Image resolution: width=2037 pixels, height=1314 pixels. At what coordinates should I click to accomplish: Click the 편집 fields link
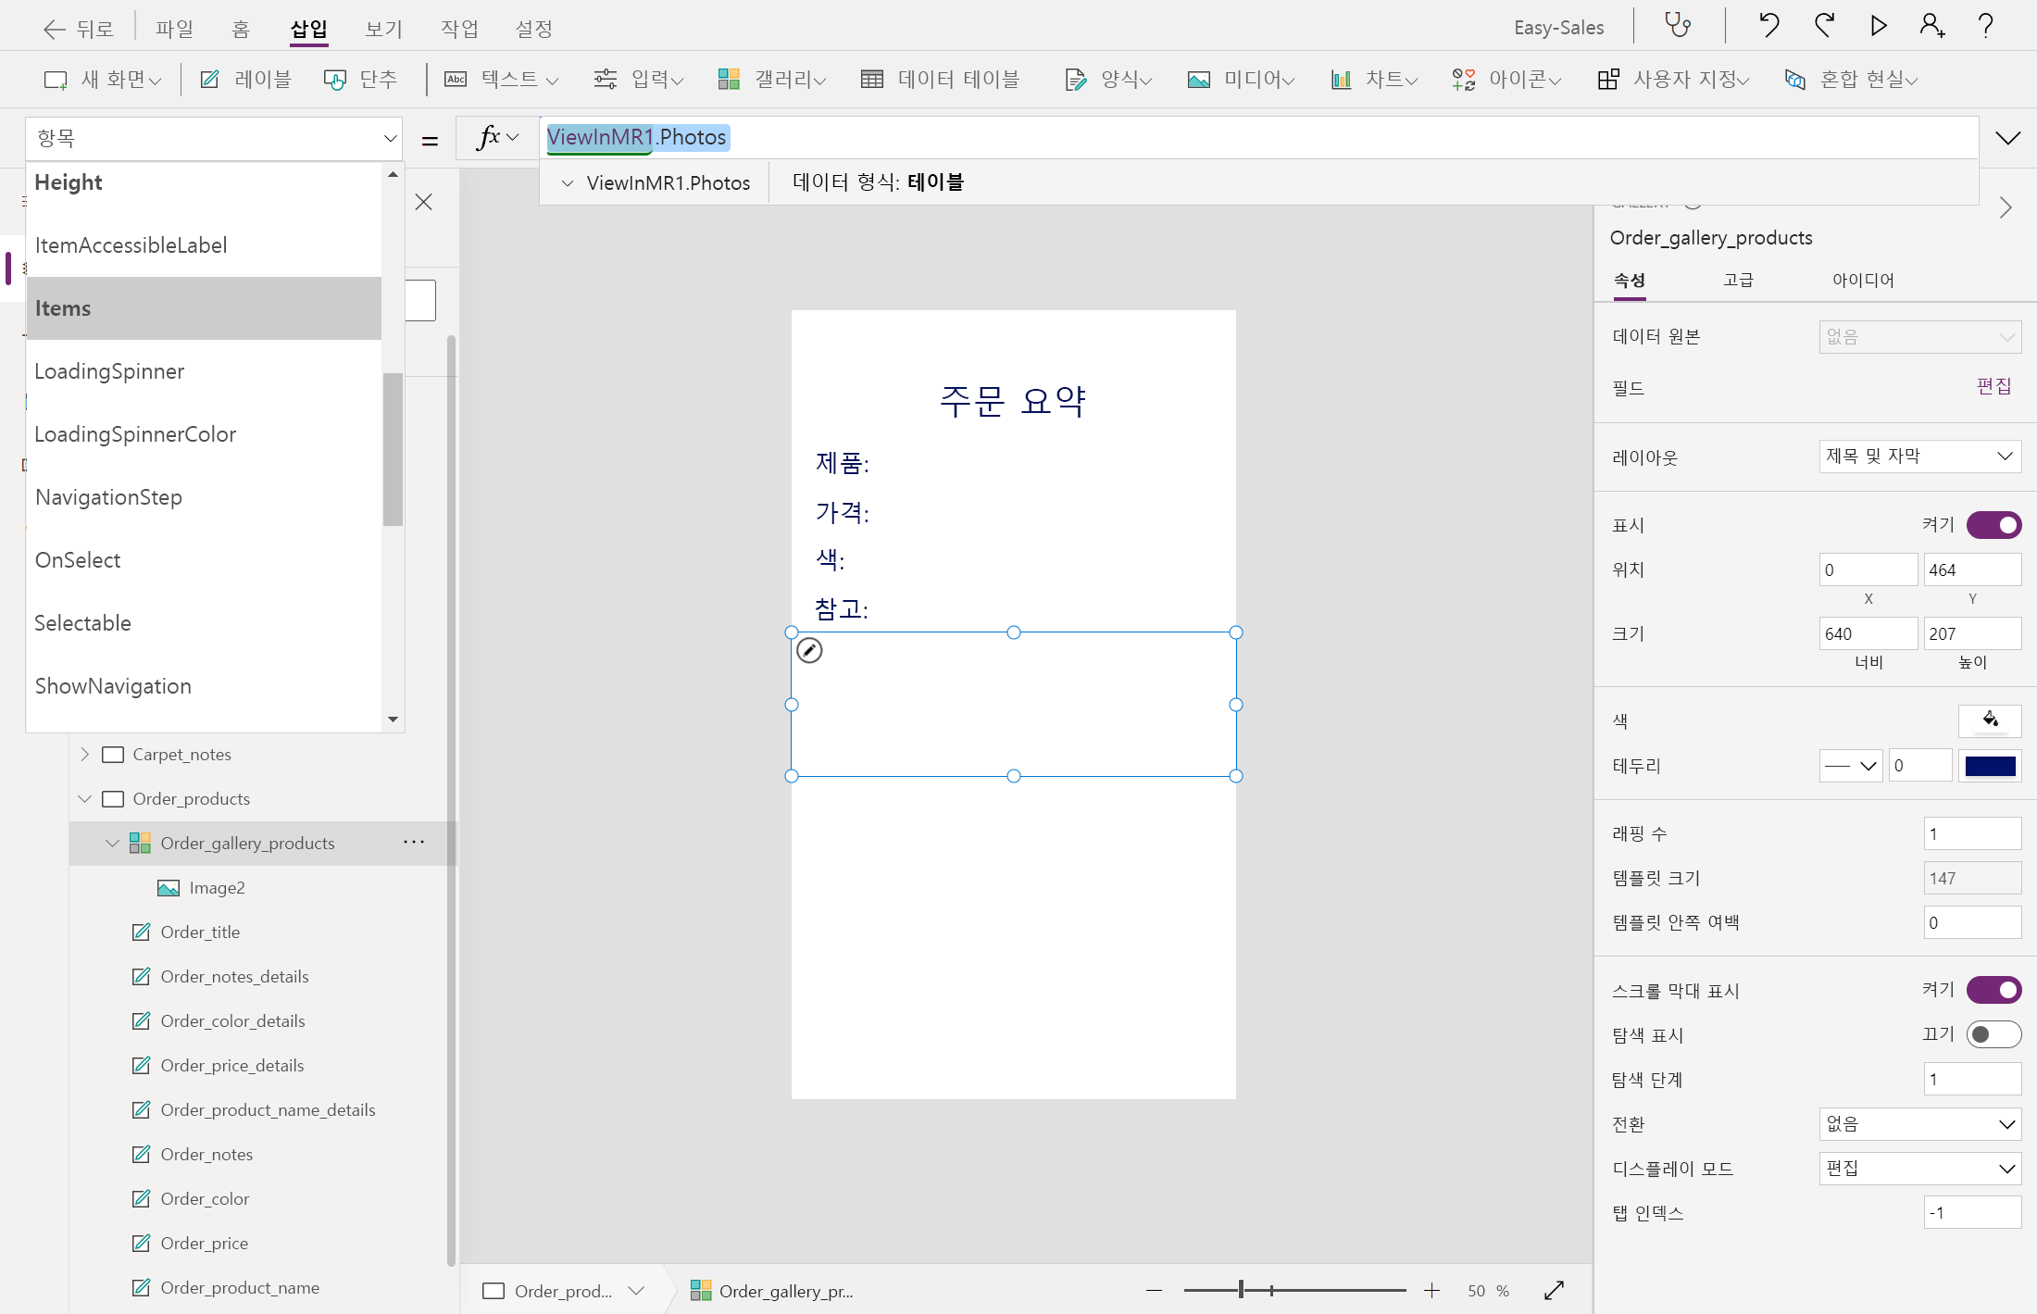(x=1993, y=386)
